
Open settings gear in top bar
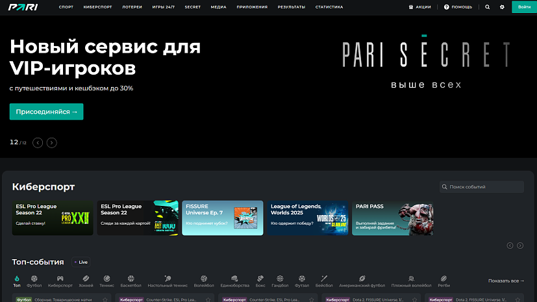502,6
